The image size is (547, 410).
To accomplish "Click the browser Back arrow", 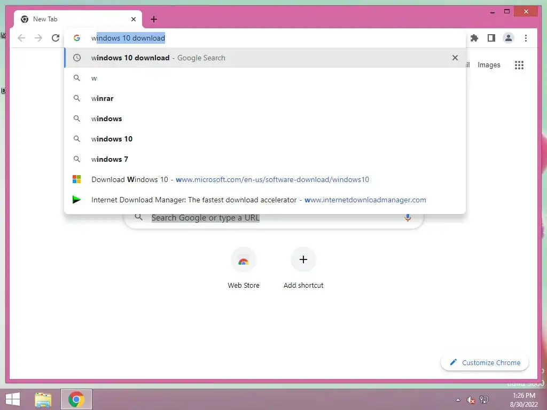I will [21, 38].
